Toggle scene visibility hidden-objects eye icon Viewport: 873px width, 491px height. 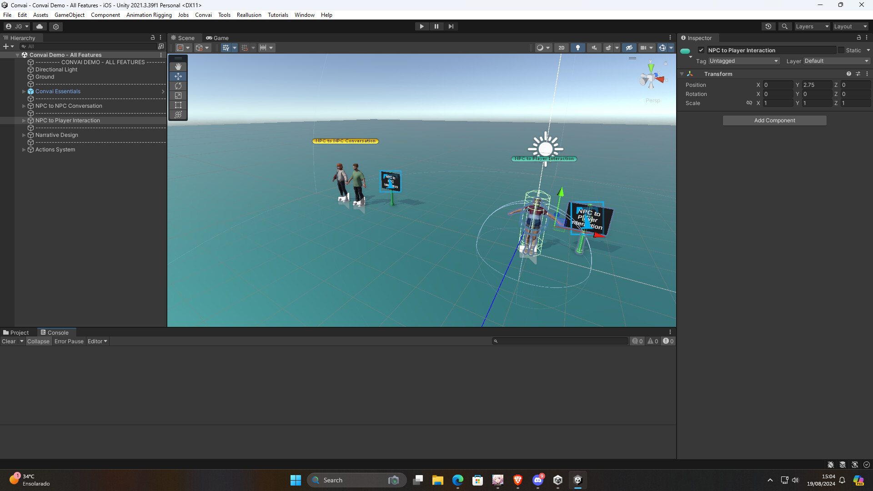[x=629, y=48]
